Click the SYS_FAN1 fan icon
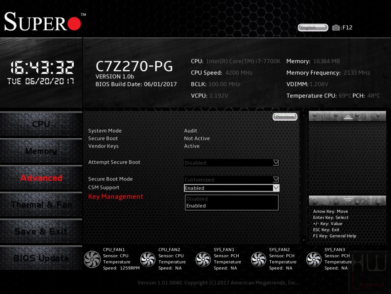Screen dimensions: 391x294 coord(203,259)
